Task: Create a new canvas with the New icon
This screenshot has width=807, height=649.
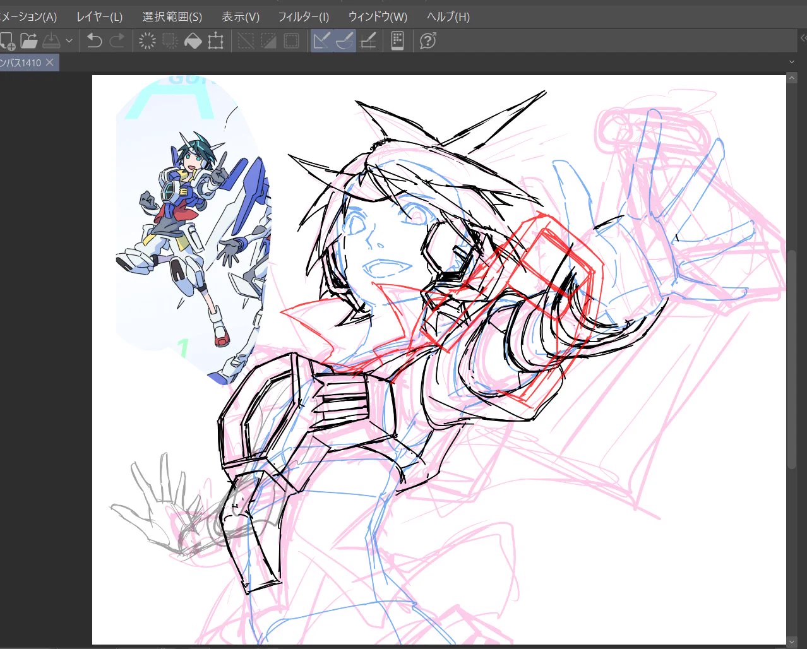Action: (7, 41)
